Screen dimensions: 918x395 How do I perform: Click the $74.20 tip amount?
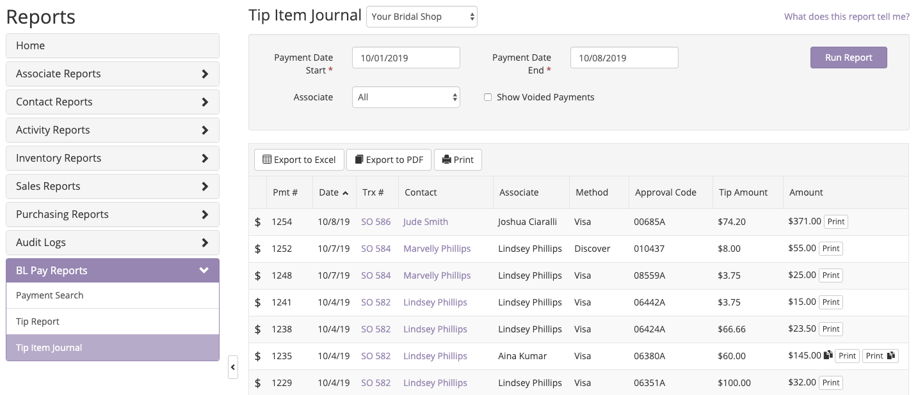(x=732, y=222)
